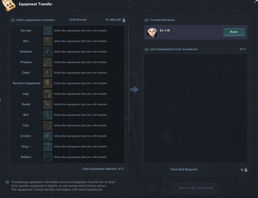Reset the transfer recipient
Screen dimensions: 258x198
coord(234,32)
